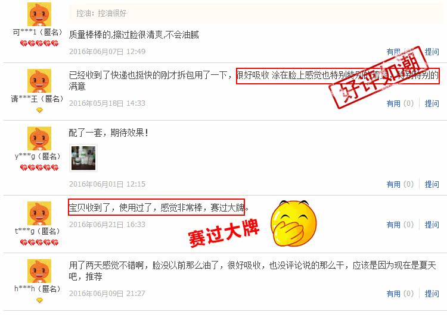Click red hearts rating under y***g
This screenshot has height=315, width=447.
[39, 168]
